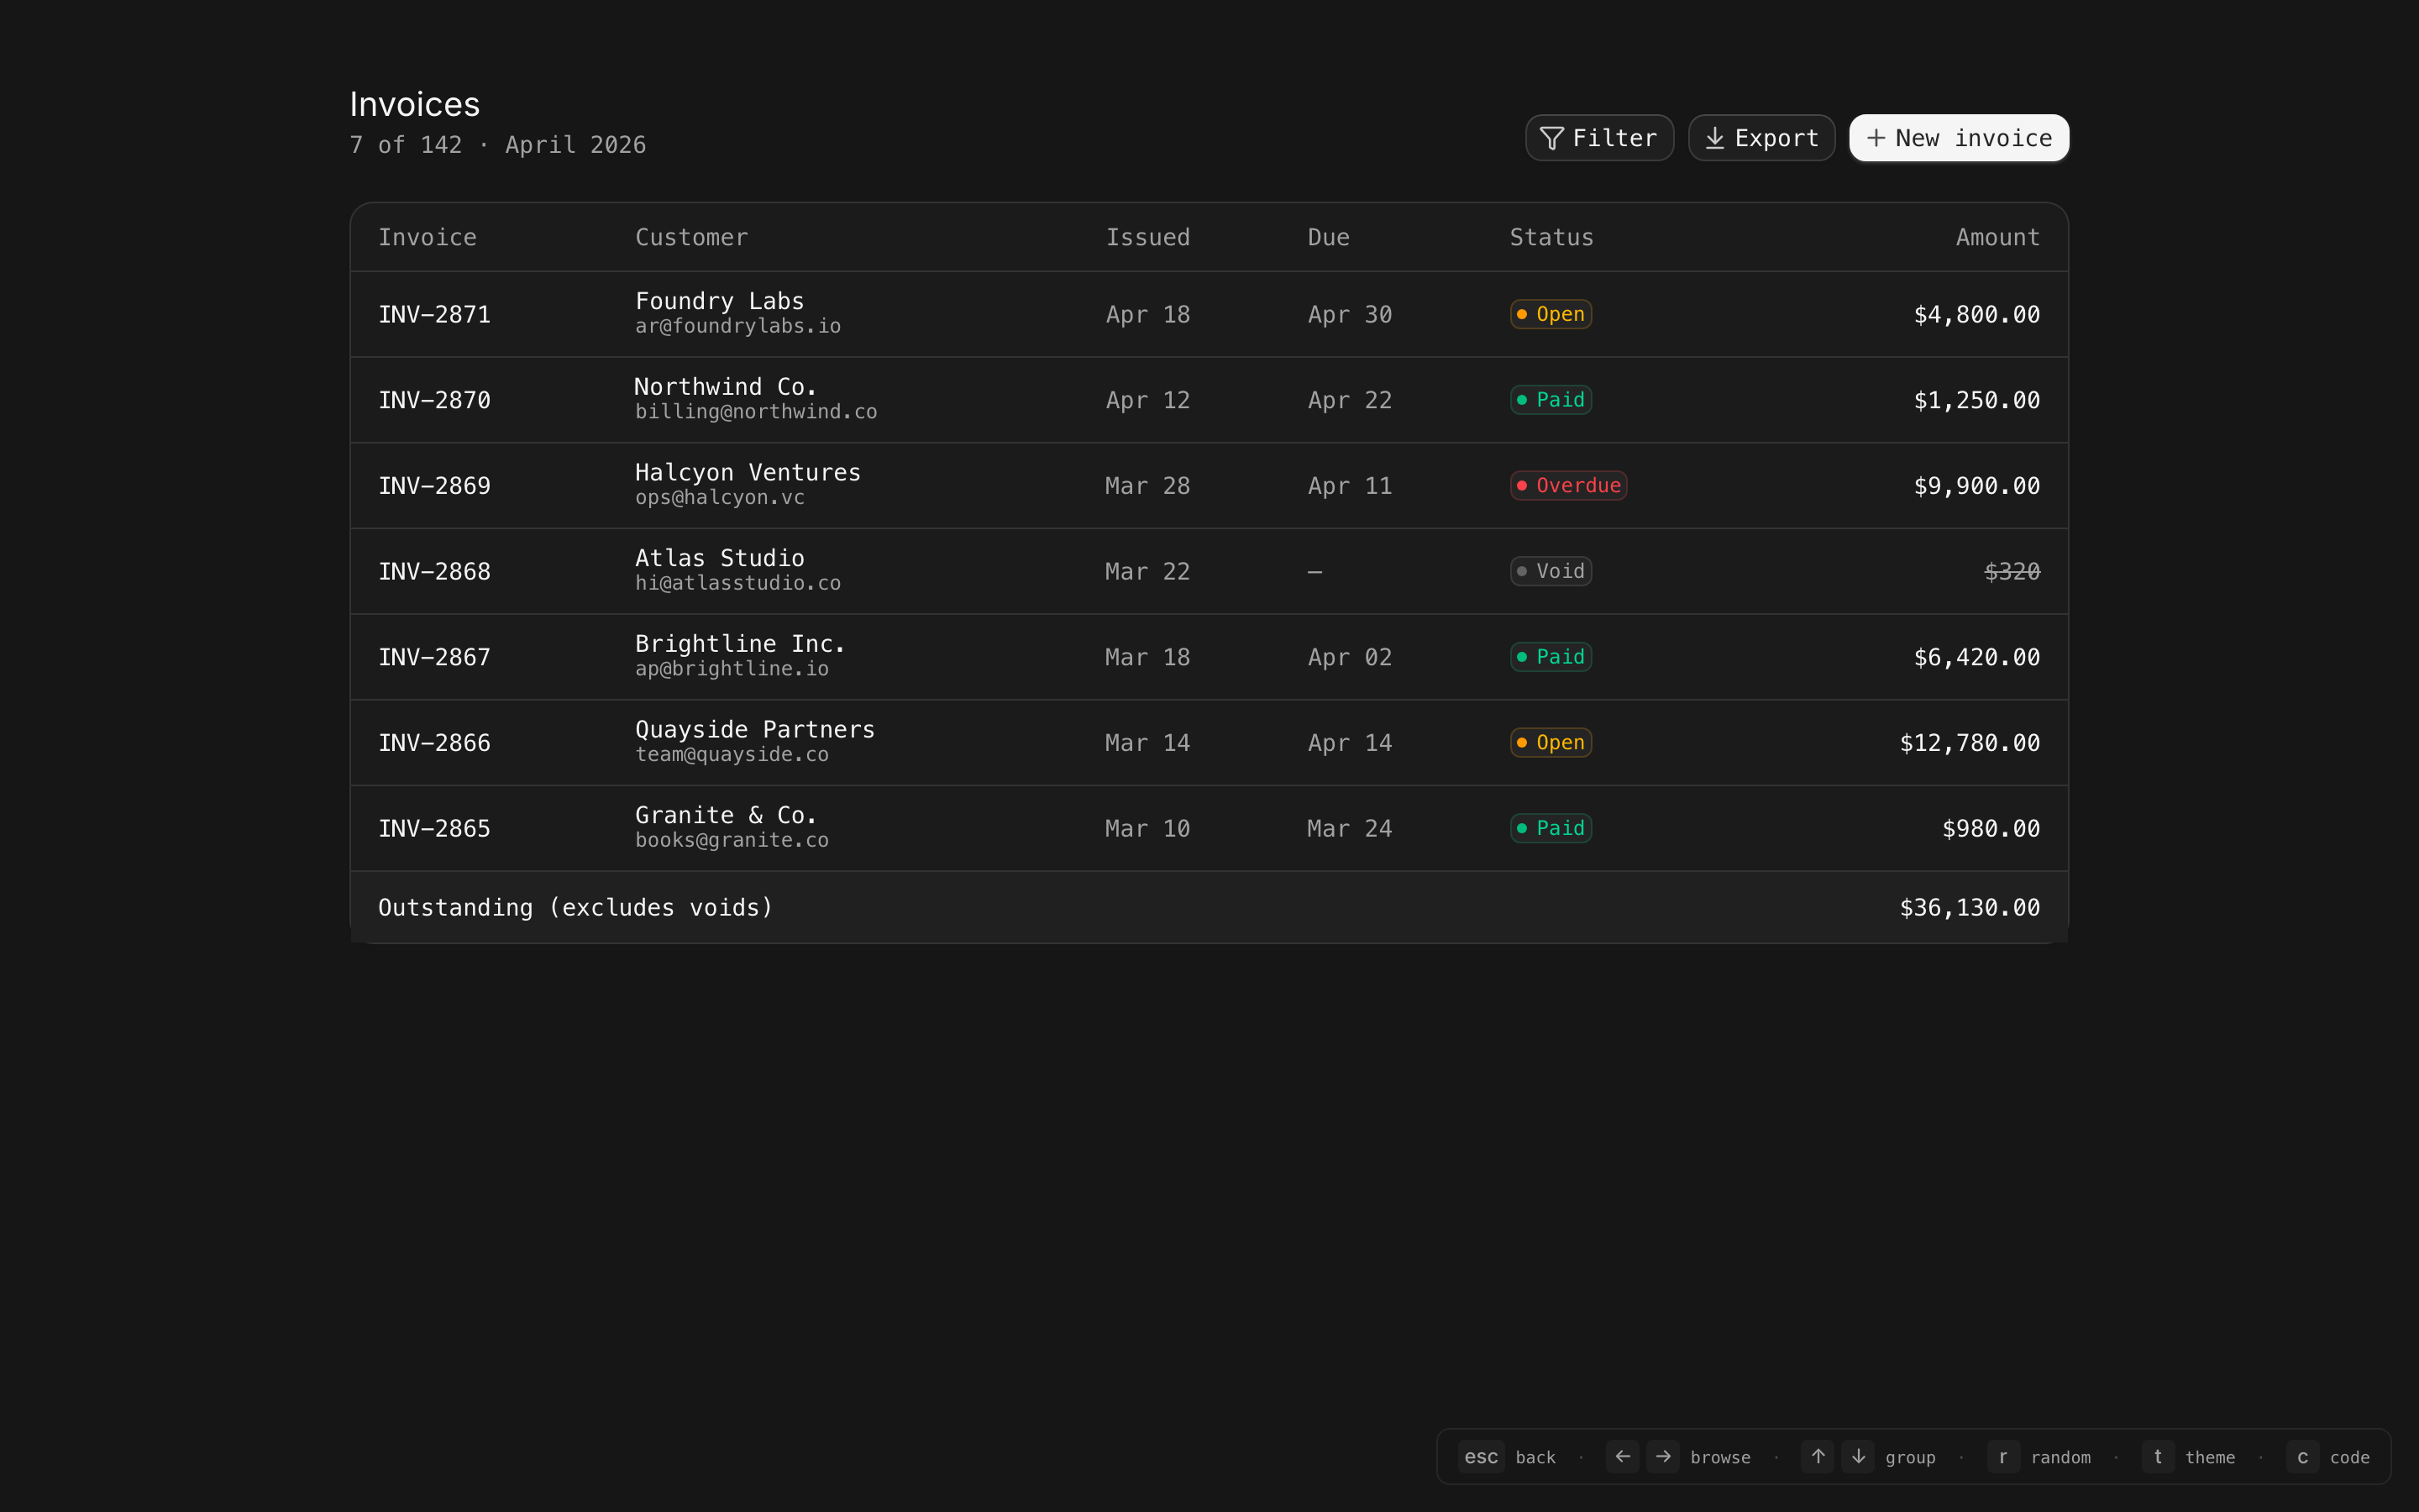Open the Quayside Partners customer name

pyautogui.click(x=753, y=729)
